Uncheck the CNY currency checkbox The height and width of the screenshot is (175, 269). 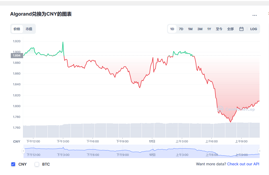click(x=13, y=164)
